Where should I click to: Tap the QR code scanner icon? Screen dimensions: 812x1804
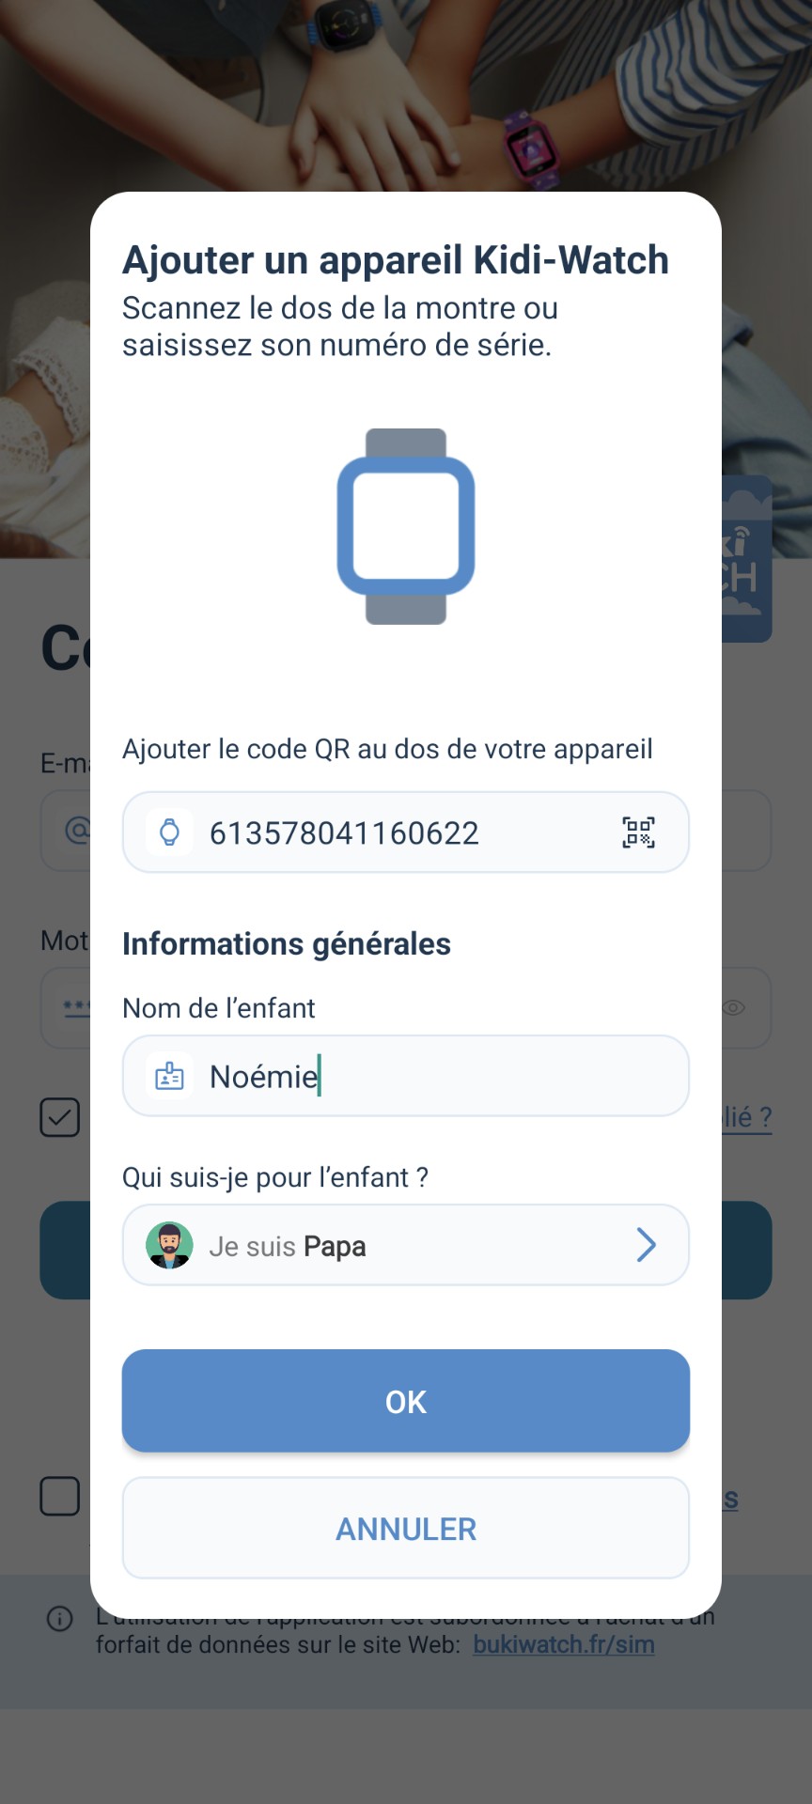pyautogui.click(x=638, y=832)
